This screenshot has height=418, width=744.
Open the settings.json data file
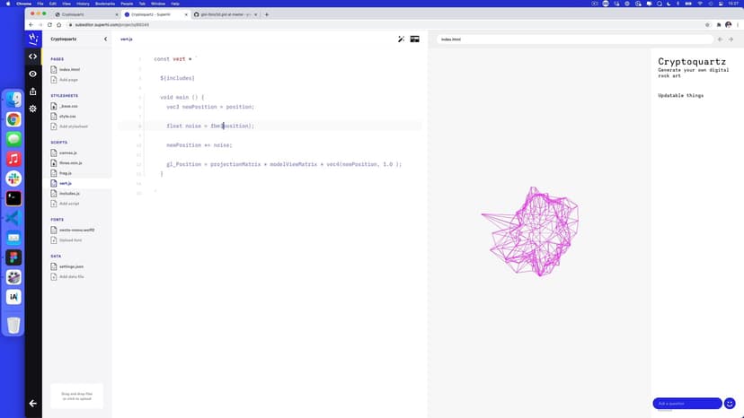(72, 266)
